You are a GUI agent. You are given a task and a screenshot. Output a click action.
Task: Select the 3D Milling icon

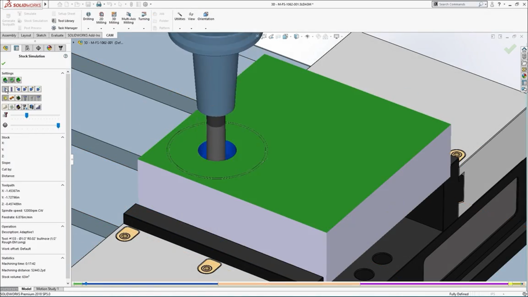pyautogui.click(x=114, y=14)
